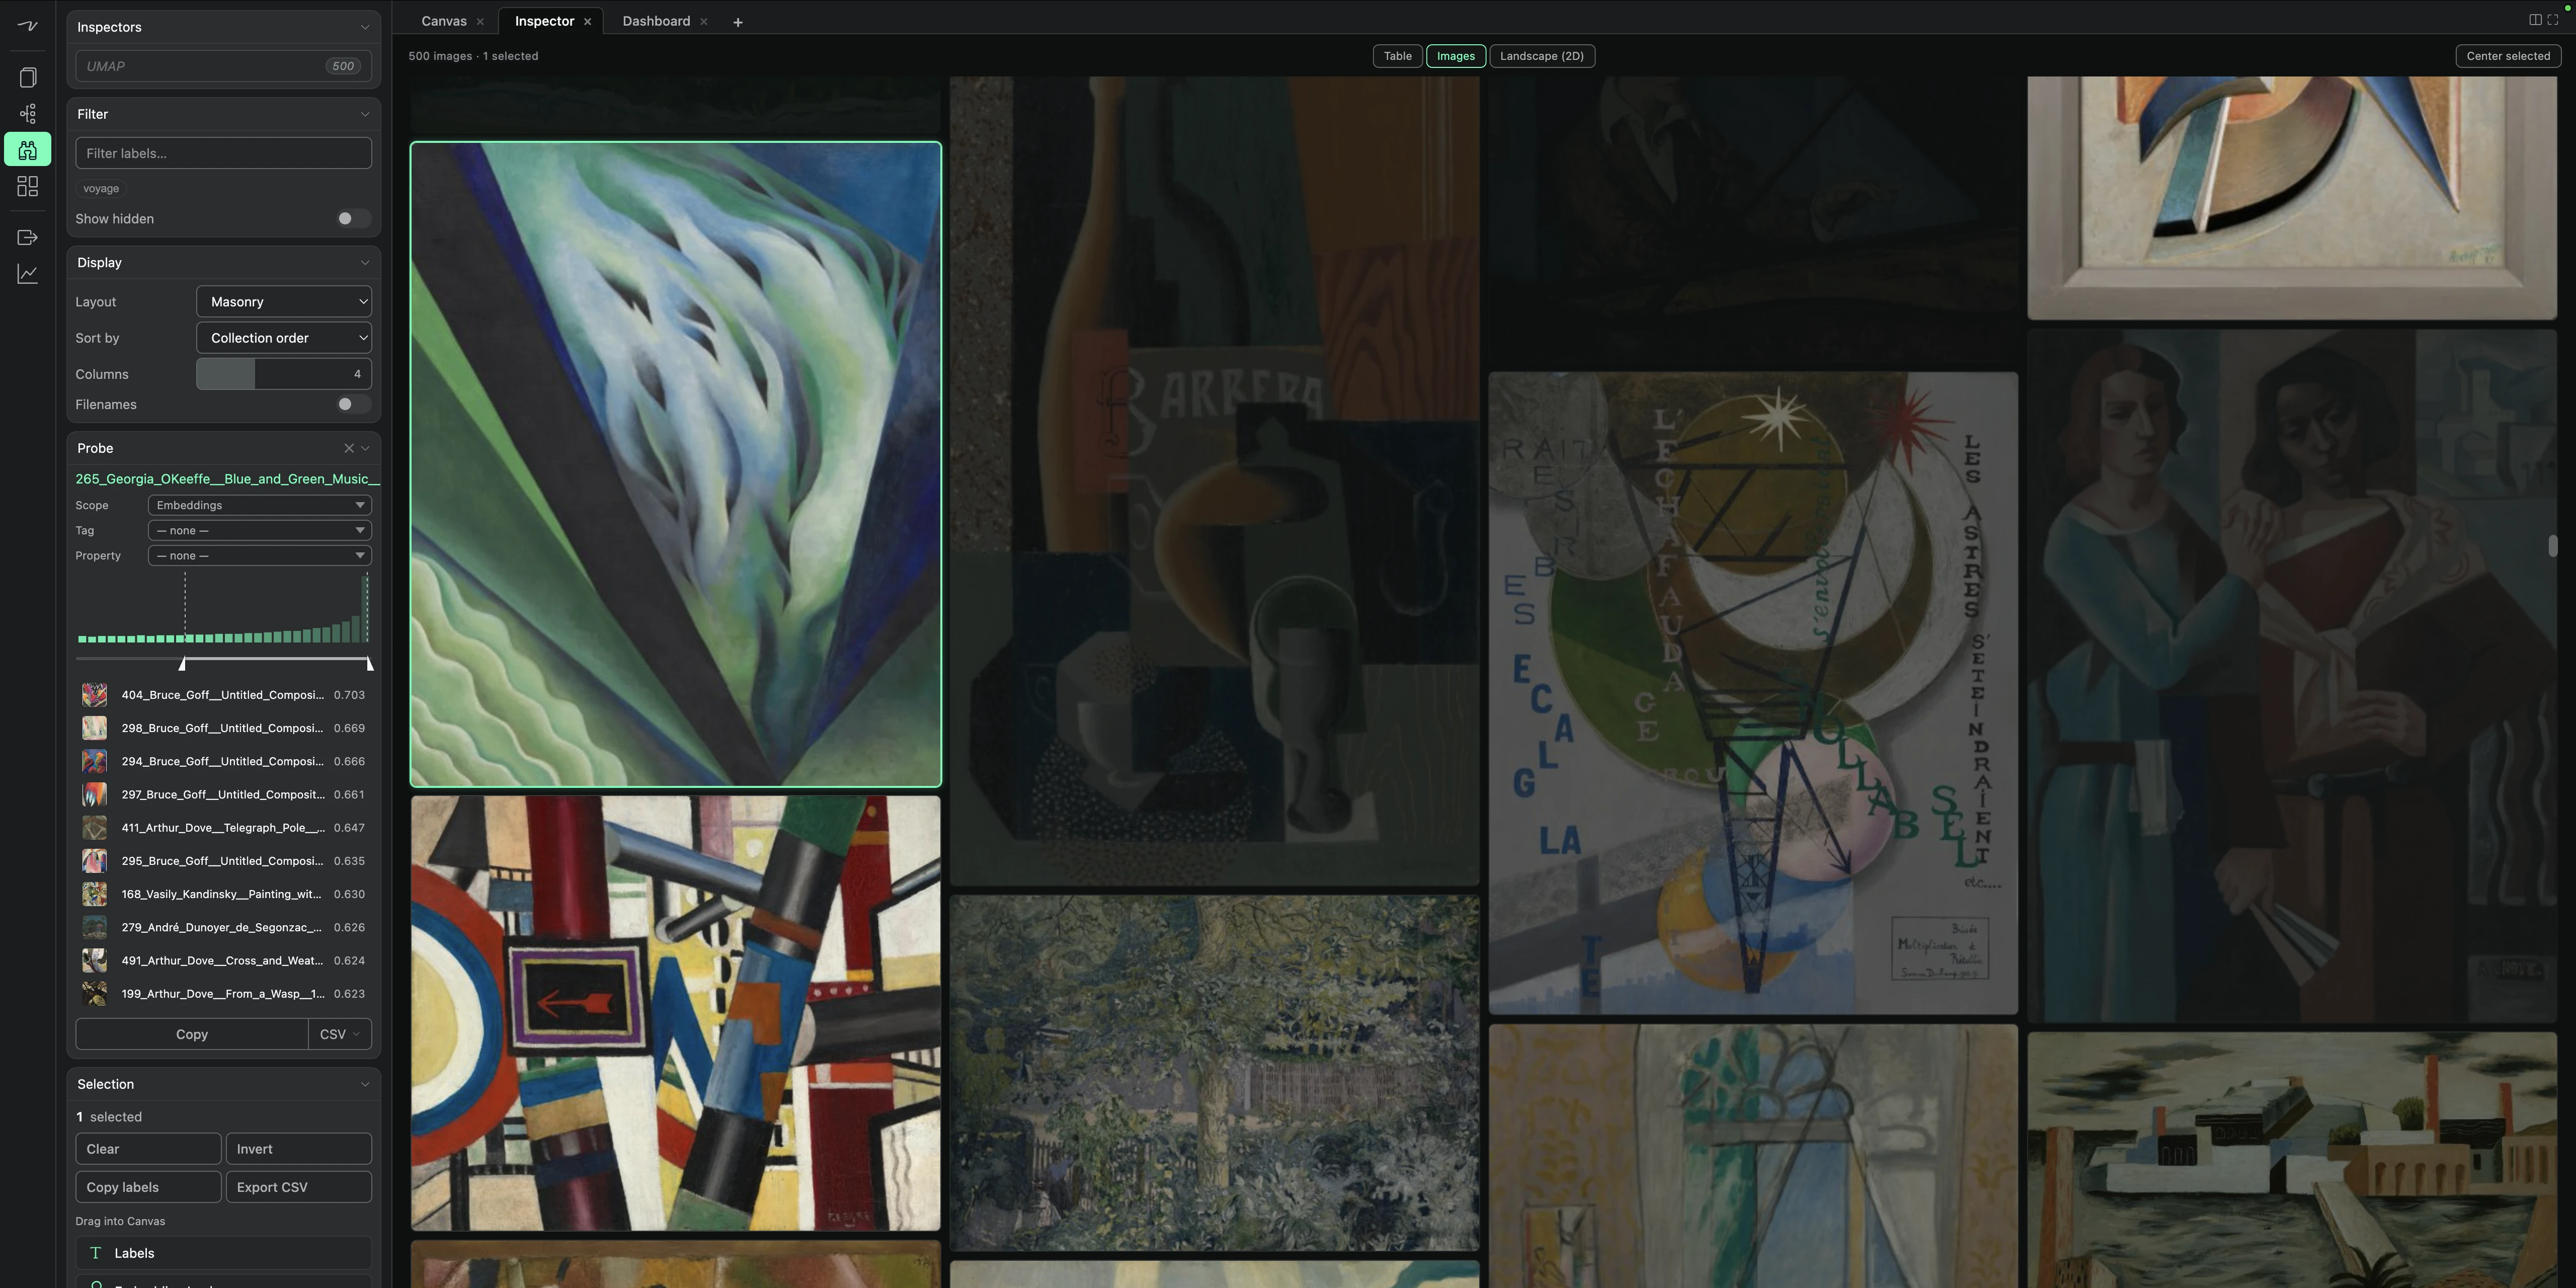Image resolution: width=2576 pixels, height=1288 pixels.
Task: Click the right handle of probe range slider
Action: click(x=370, y=664)
